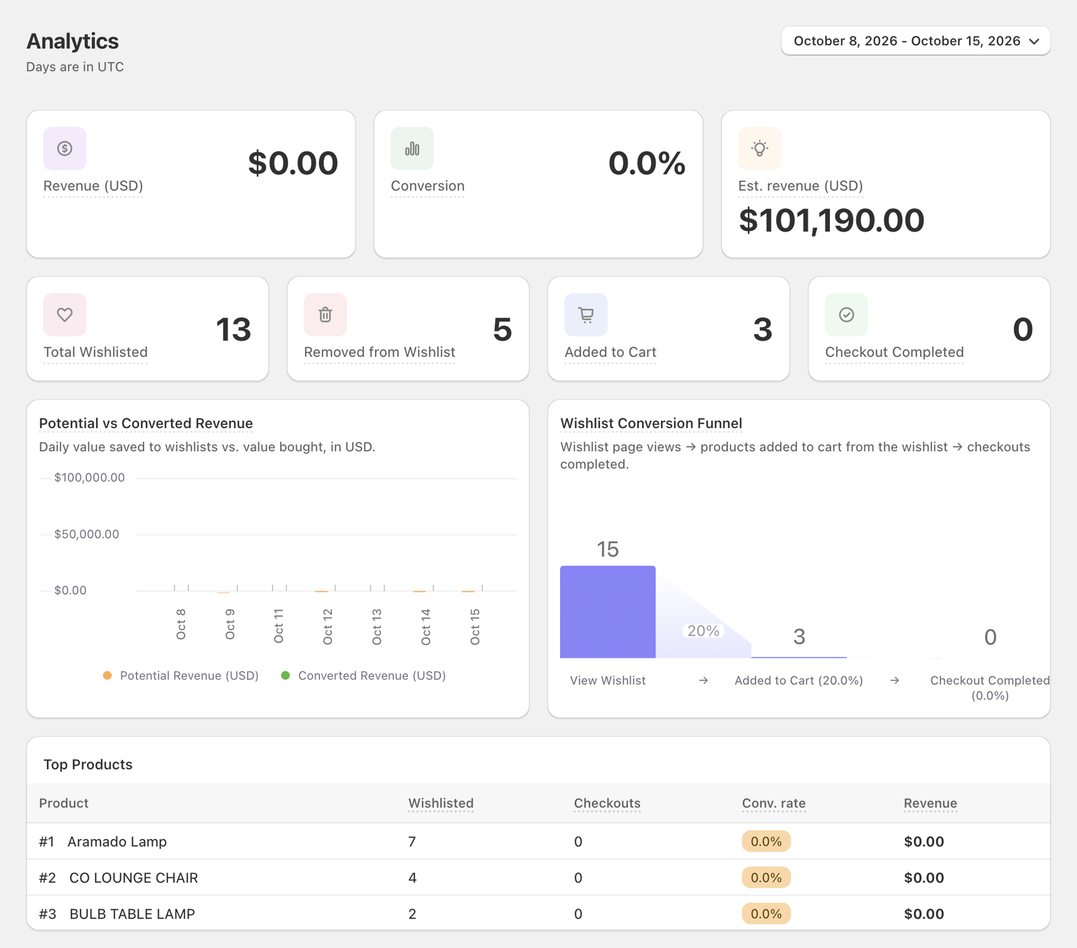Click the Added to Cart card label
Screen dimensions: 1077x948
(x=611, y=352)
